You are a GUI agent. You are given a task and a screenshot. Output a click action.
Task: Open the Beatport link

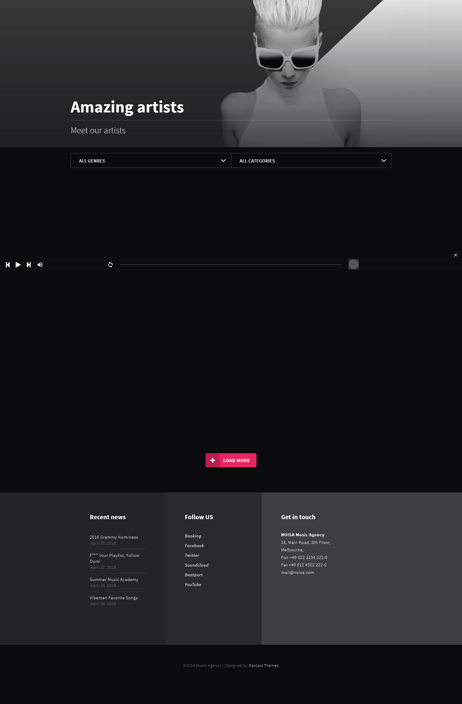click(193, 575)
